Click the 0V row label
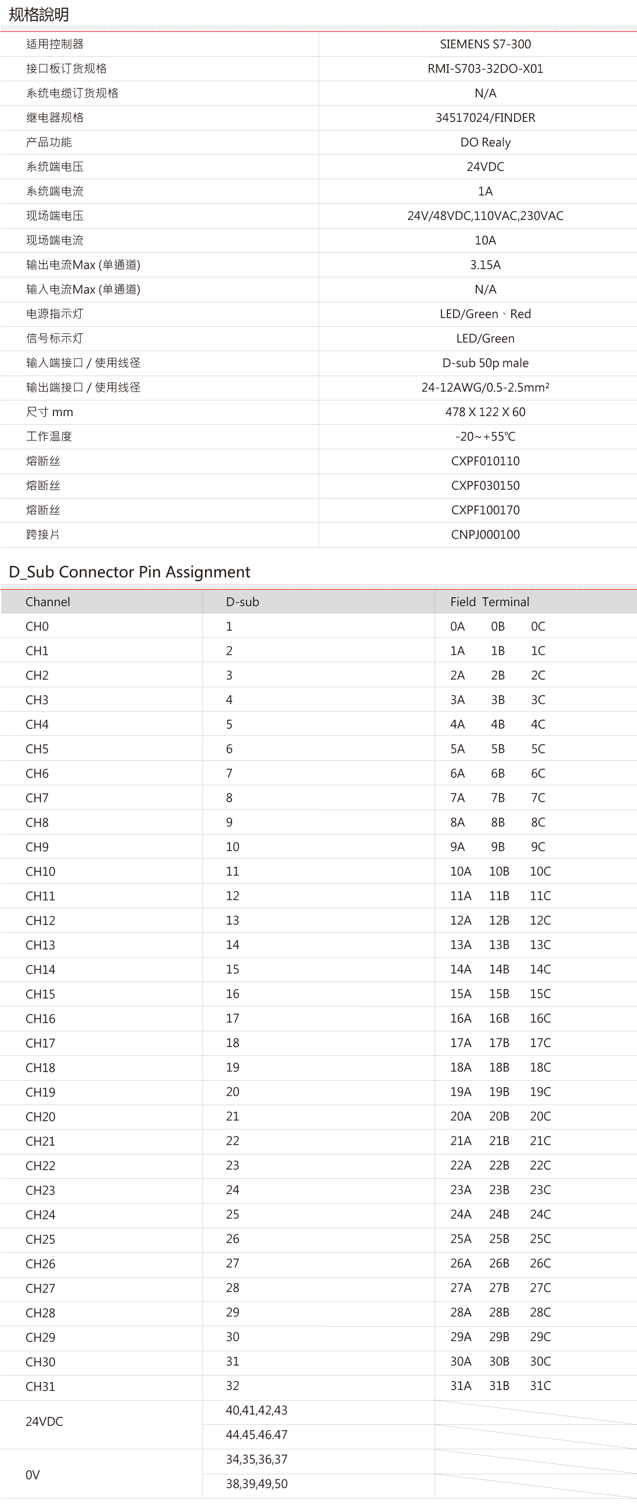Screen dimensions: 637x1512 [x=33, y=1474]
